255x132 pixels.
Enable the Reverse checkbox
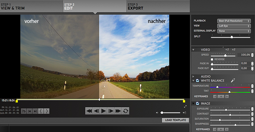212,59
